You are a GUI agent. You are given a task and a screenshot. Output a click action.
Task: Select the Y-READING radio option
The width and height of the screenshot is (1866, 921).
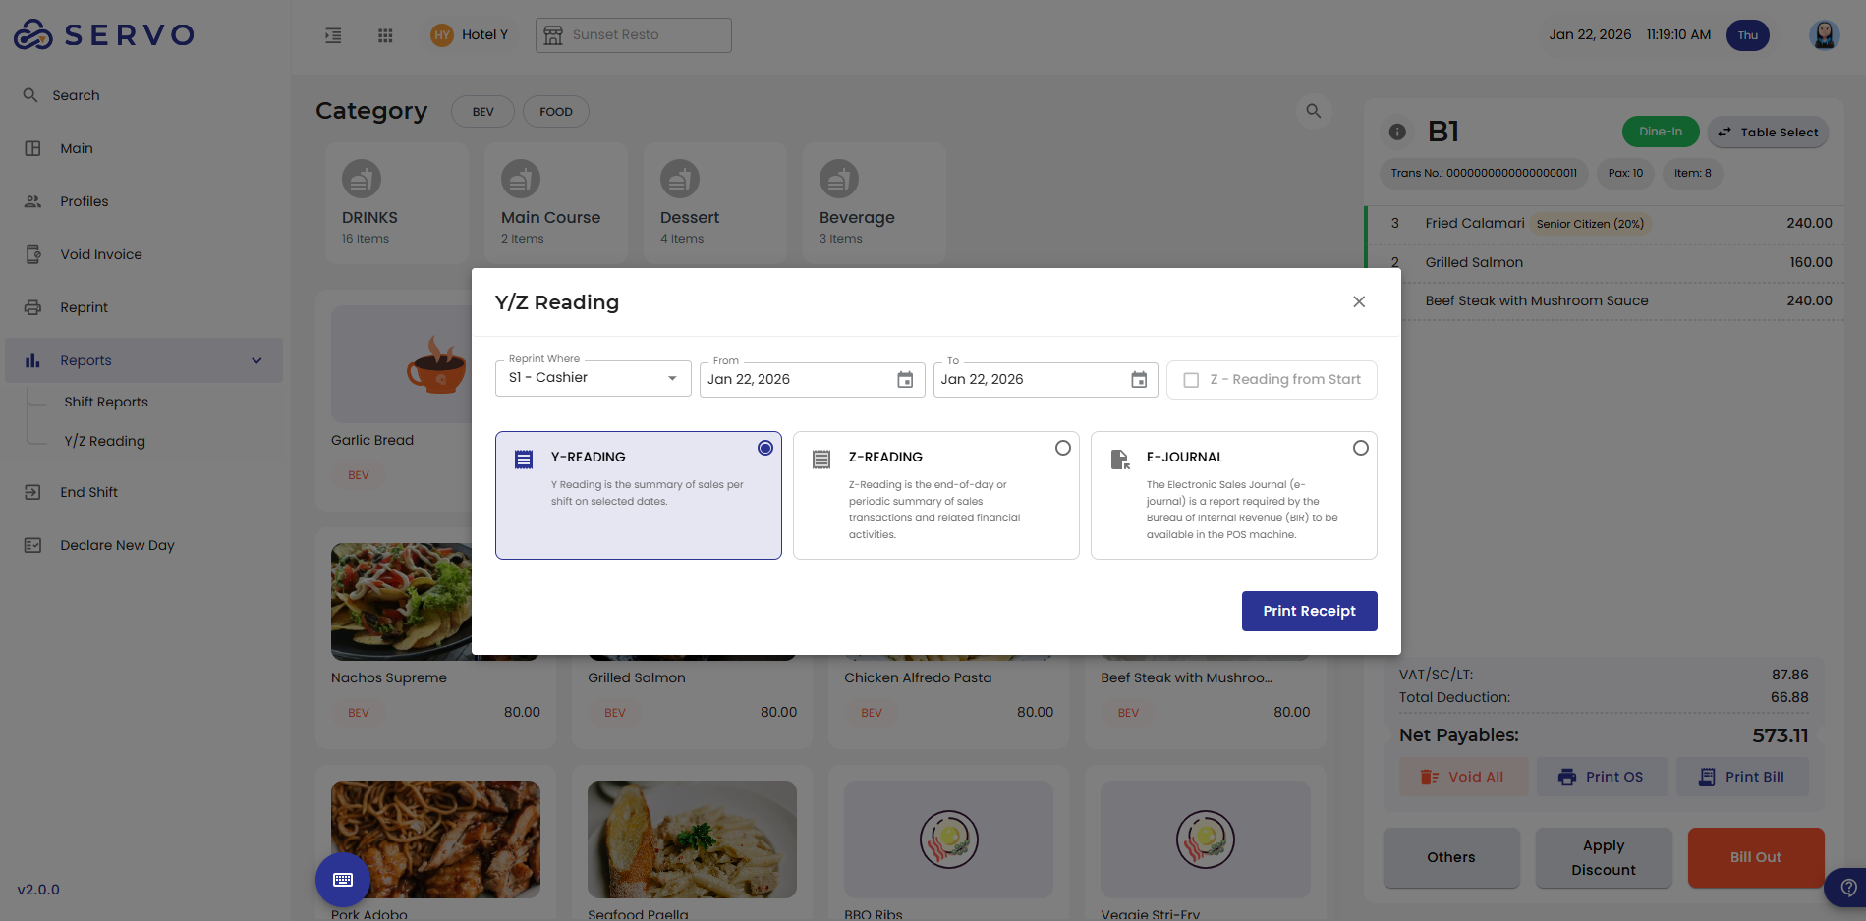click(x=765, y=448)
